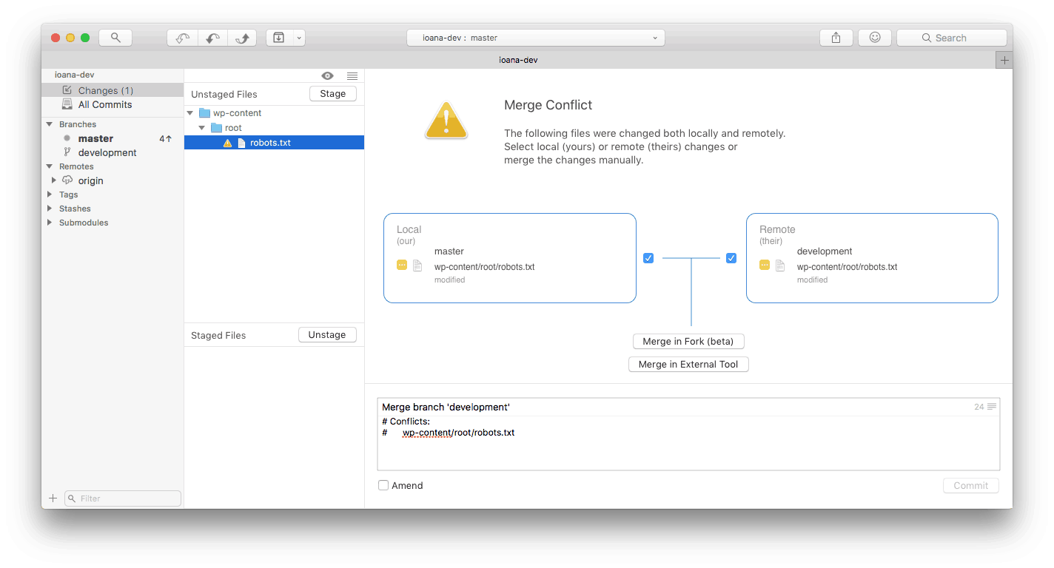The width and height of the screenshot is (1054, 568).
Task: Collapse the wp-content folder
Action: coord(190,113)
